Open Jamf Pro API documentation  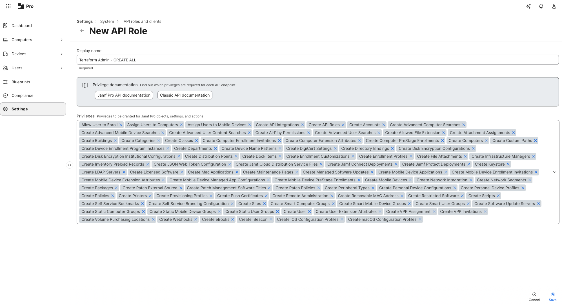(x=124, y=95)
